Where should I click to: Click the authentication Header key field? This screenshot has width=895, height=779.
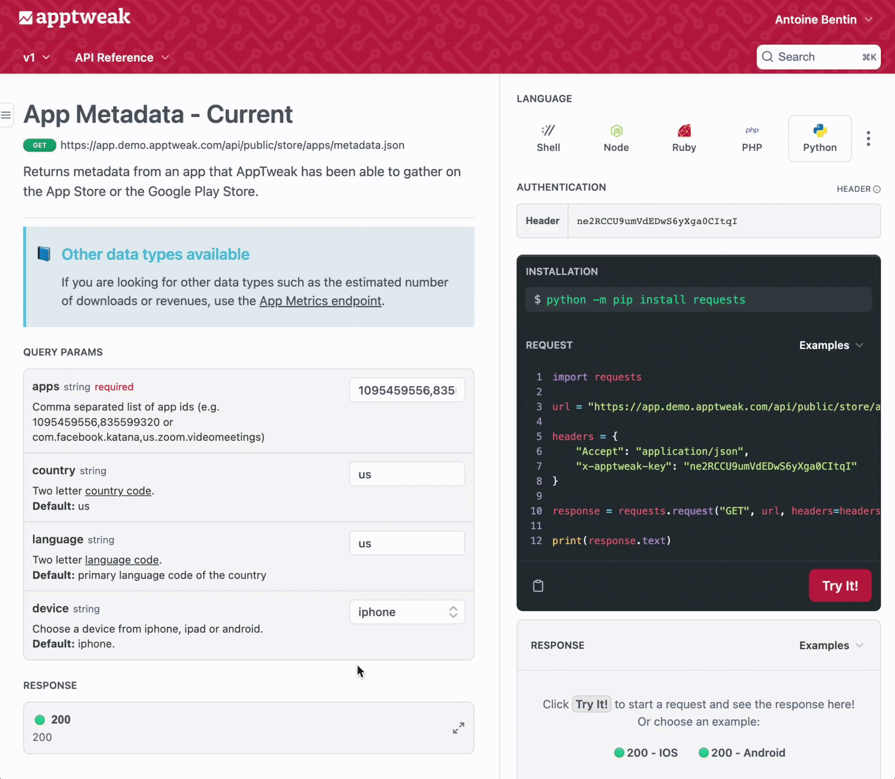point(723,221)
